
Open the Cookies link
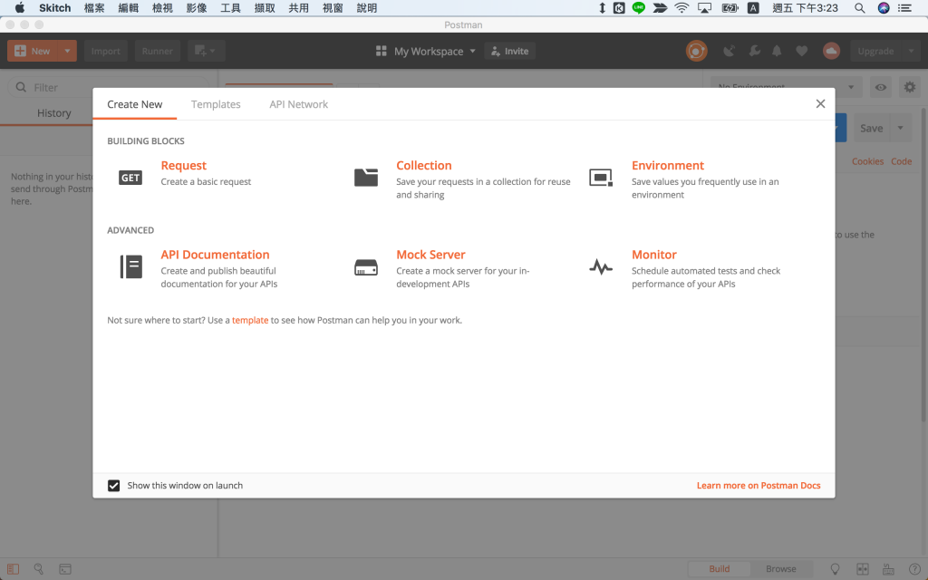click(867, 161)
